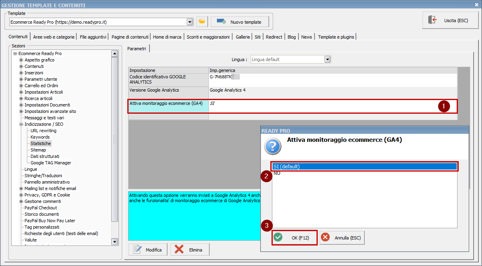Screen dimensions: 482x266
Task: Expand the Inserzioni tree node
Action: click(x=21, y=73)
